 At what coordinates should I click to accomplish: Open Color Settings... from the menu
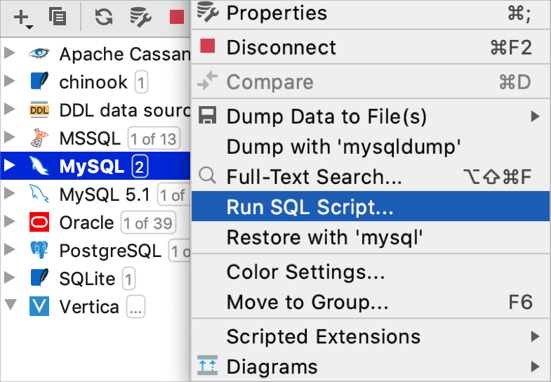[371, 272]
